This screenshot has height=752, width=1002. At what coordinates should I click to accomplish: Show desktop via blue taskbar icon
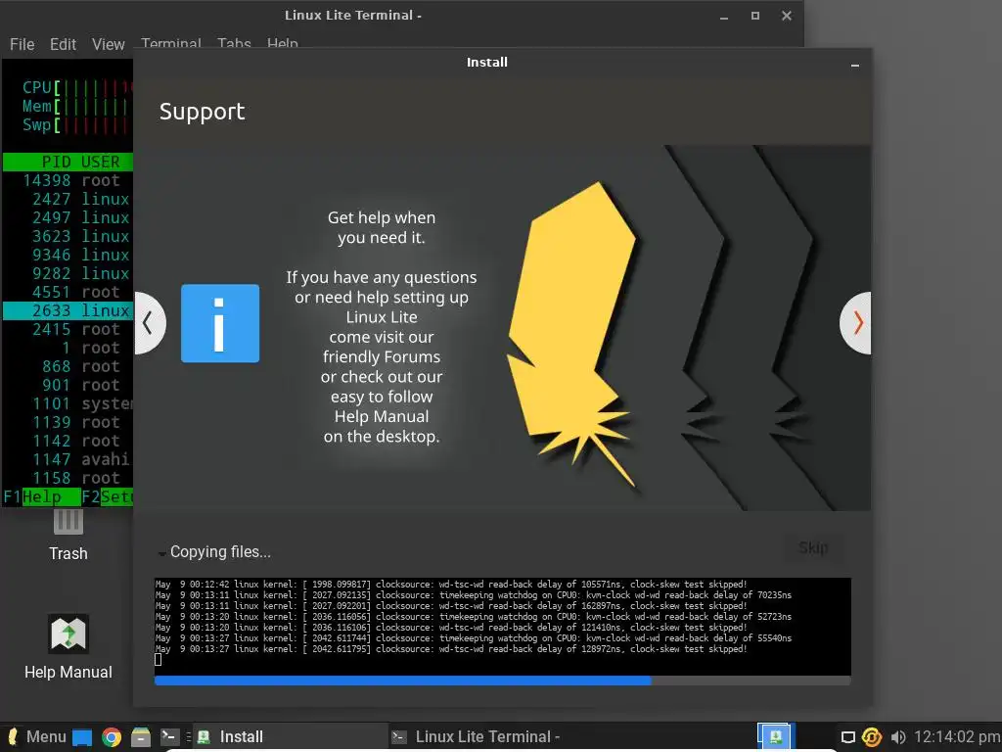pyautogui.click(x=82, y=737)
